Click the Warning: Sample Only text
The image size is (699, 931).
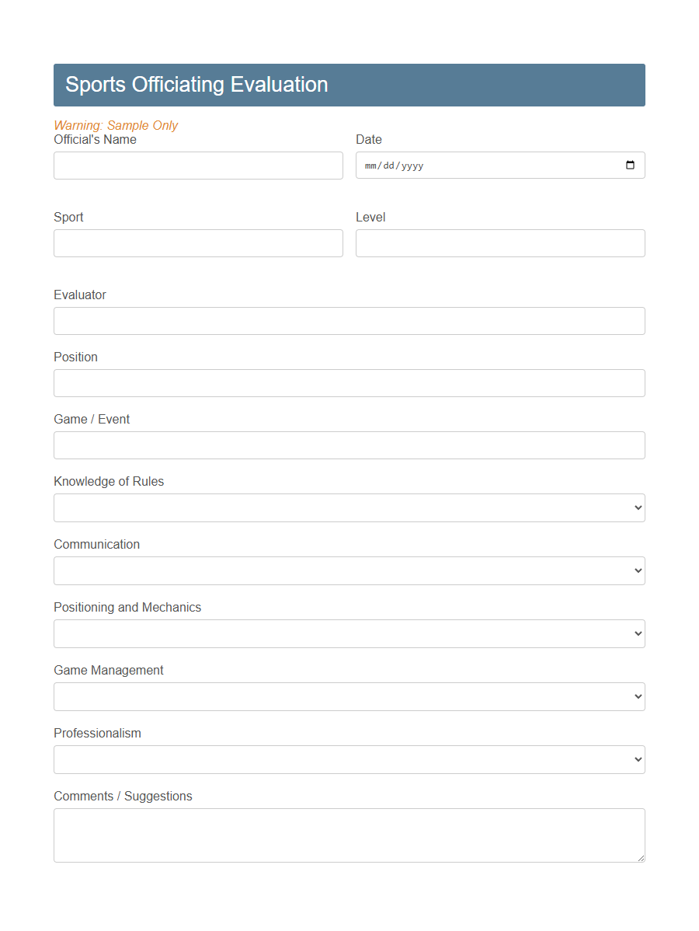(116, 125)
